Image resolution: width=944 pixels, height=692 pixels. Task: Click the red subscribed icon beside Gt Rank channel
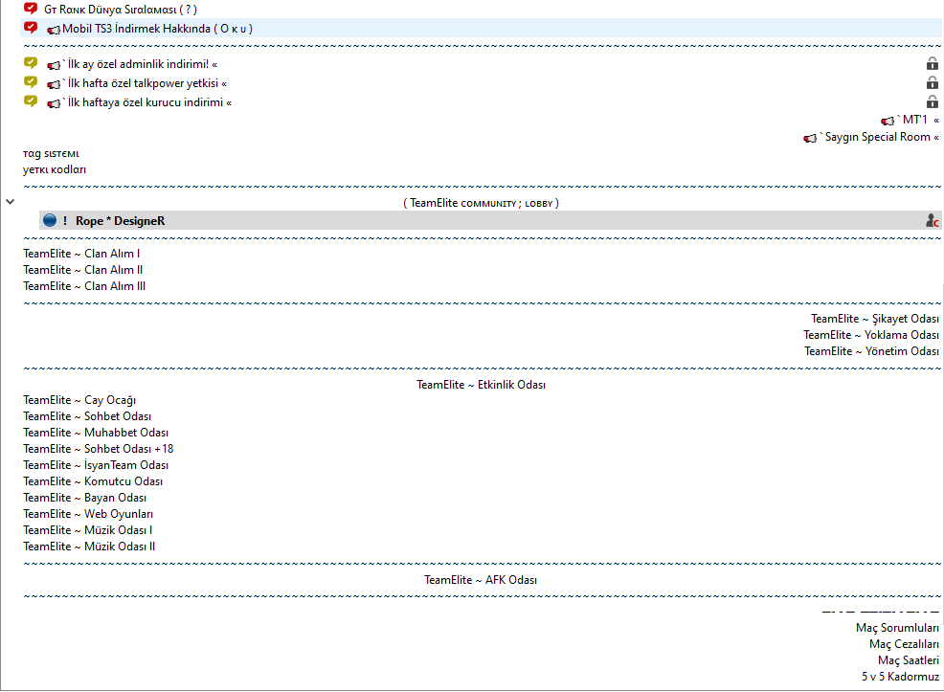click(31, 9)
